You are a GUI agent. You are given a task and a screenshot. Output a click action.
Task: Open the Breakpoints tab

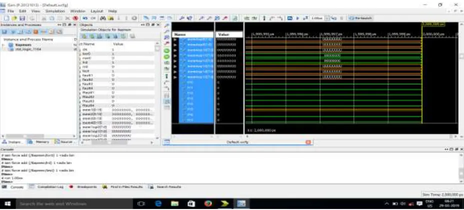pyautogui.click(x=83, y=187)
